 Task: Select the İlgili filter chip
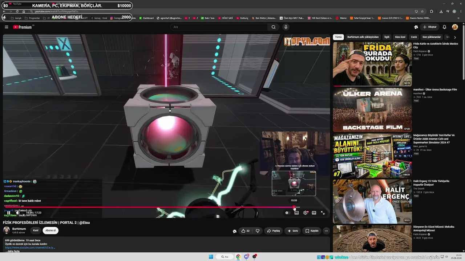coord(387,37)
